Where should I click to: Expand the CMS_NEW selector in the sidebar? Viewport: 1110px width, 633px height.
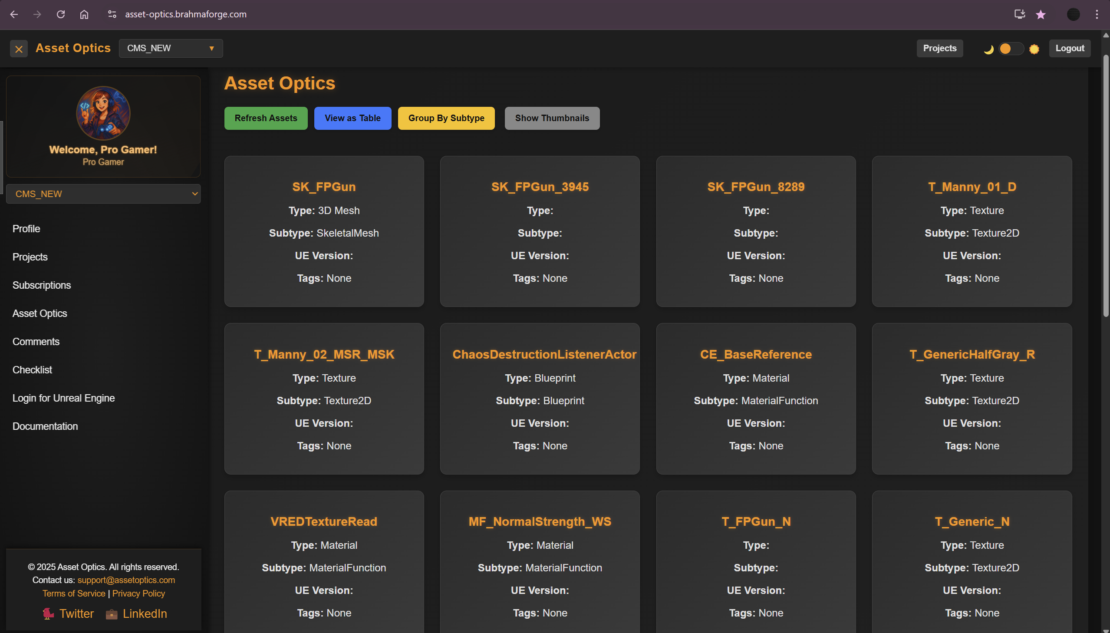click(103, 194)
